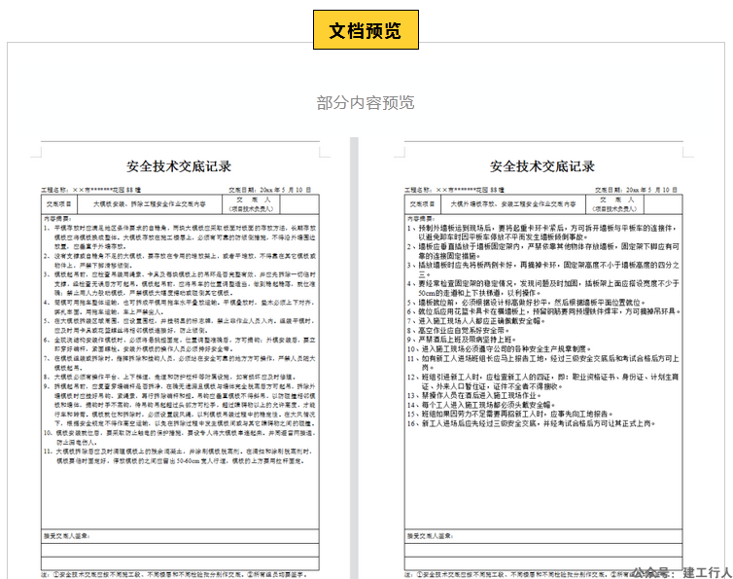Screen dimensions: 733x579
Task: Click line 2、墙板应垂直插放于墙板固定架内
Action: [542, 251]
